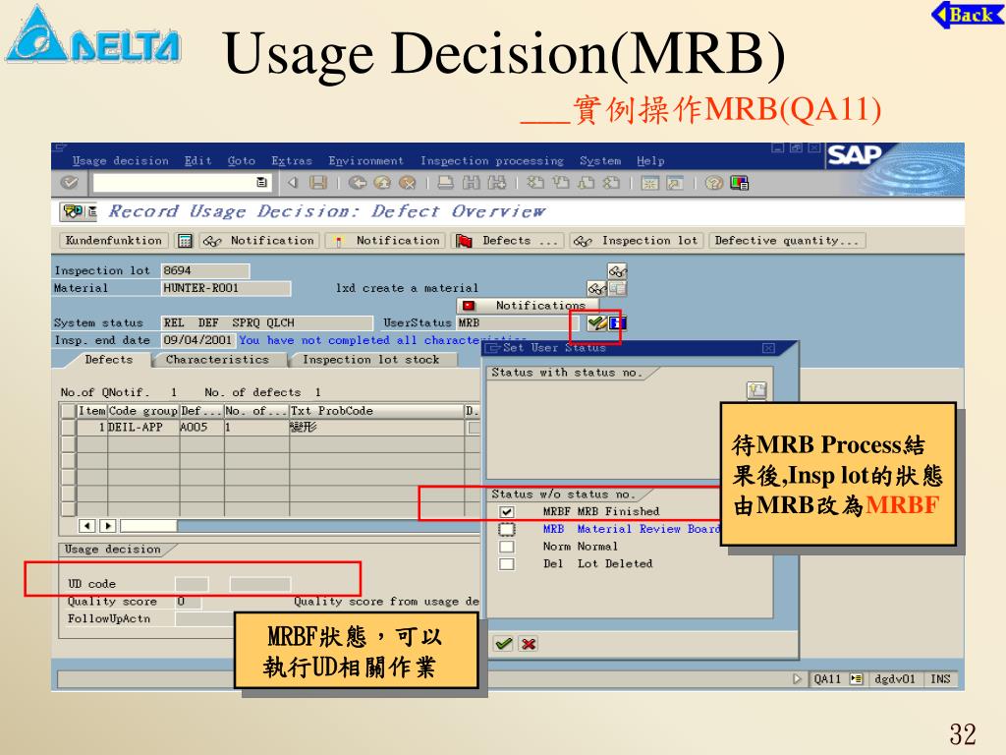Click the Cancel red X toolbar icon
The width and height of the screenshot is (1006, 755).
tap(408, 183)
